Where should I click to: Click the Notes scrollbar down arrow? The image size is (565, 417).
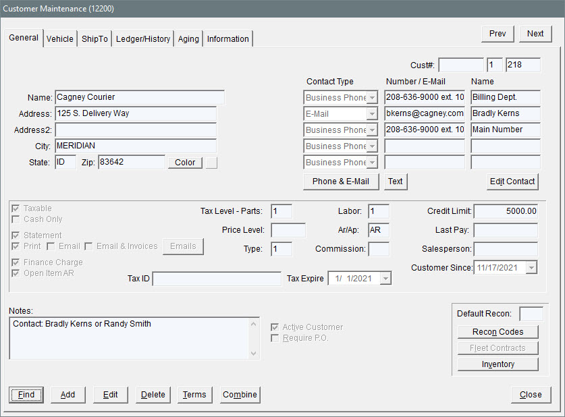pos(254,354)
